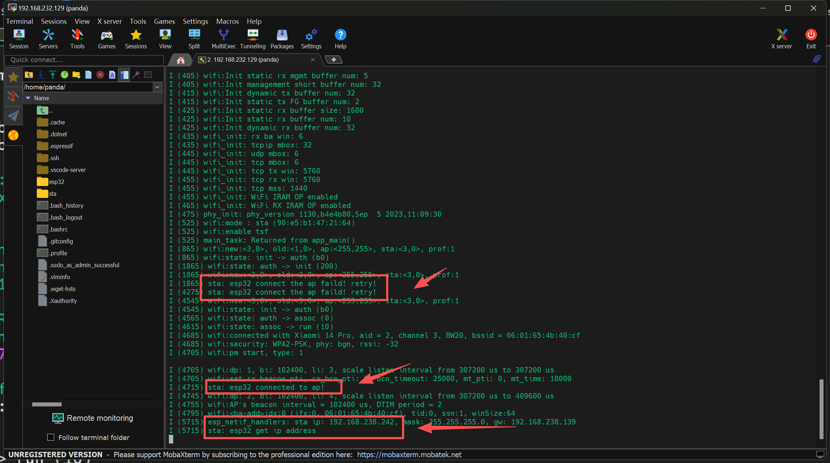Open the Macros menu
Screen dimensions: 830x463
[x=227, y=21]
